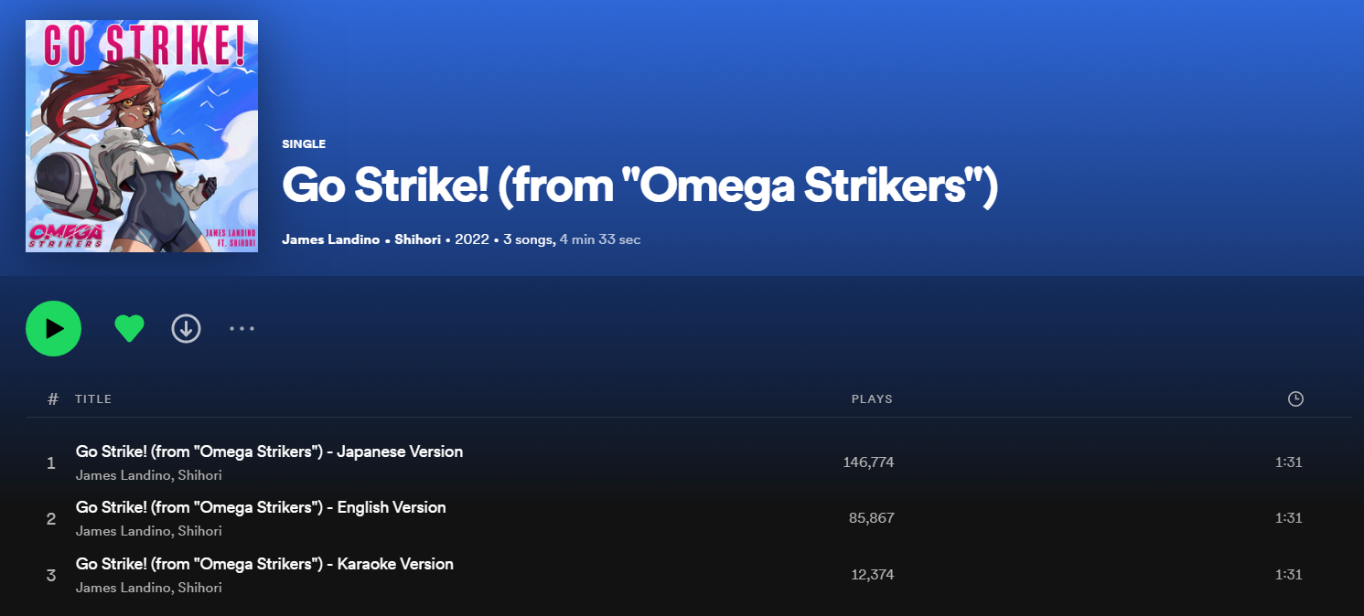Screen dimensions: 1364x616
Task: Select the English Version track title
Action: tap(261, 507)
